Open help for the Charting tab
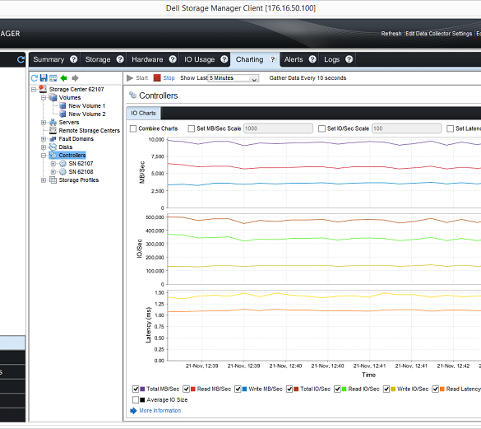Image resolution: width=481 pixels, height=429 pixels. [x=272, y=59]
